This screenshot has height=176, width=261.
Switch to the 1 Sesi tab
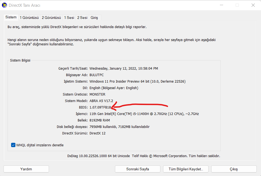tap(69, 18)
